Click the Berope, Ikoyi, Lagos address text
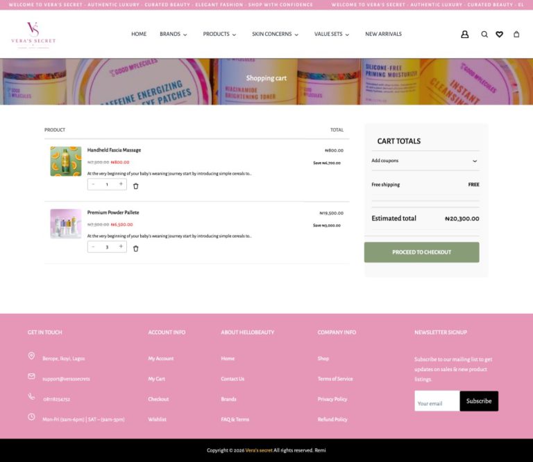 coord(64,359)
